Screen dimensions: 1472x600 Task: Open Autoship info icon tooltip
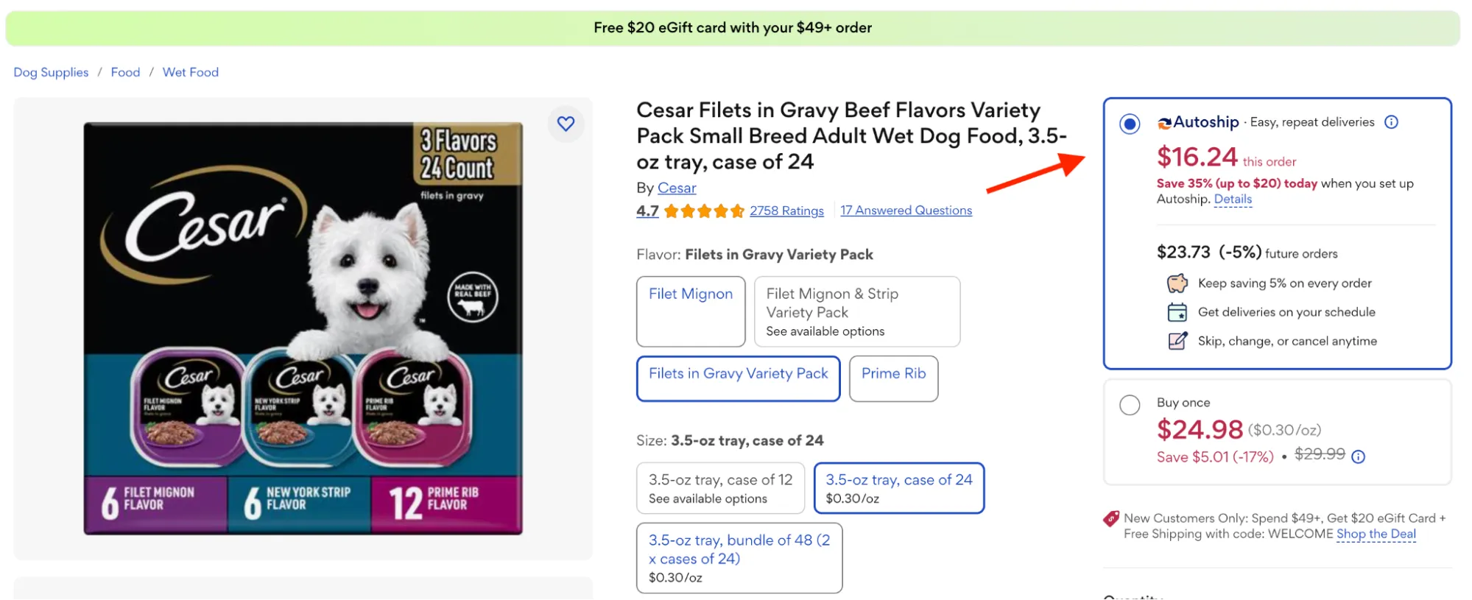click(1391, 122)
